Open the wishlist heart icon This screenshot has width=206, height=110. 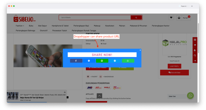click(x=171, y=17)
